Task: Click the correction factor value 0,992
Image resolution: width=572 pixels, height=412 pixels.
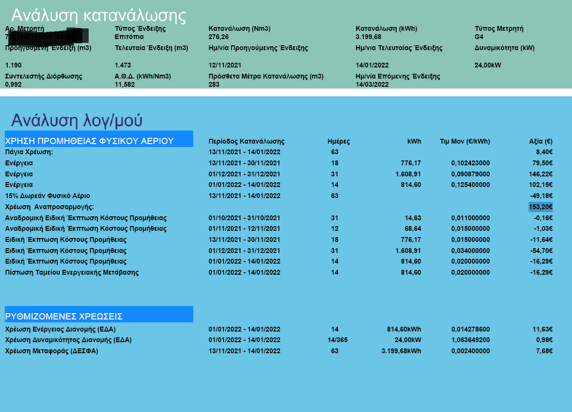Action: [13, 84]
